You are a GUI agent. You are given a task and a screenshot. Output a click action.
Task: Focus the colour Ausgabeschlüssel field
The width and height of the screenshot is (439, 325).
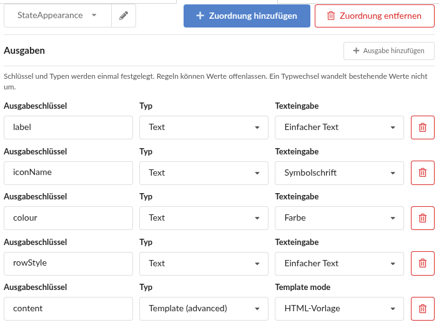point(68,218)
